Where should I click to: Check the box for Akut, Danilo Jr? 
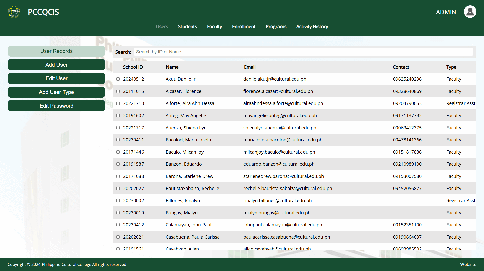(x=118, y=79)
